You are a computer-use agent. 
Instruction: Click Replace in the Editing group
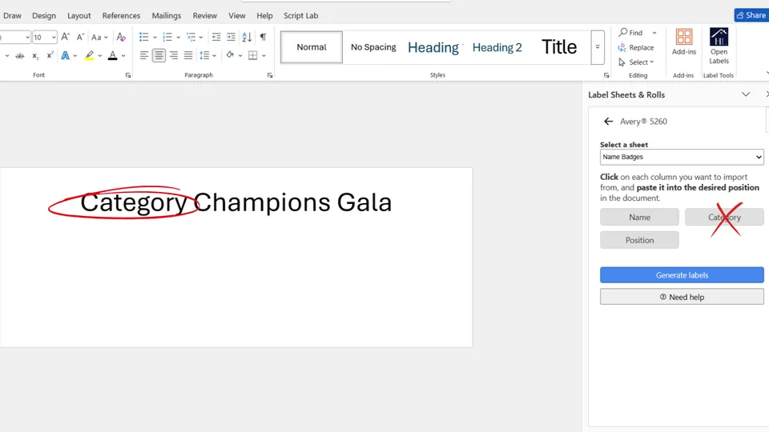(x=636, y=47)
